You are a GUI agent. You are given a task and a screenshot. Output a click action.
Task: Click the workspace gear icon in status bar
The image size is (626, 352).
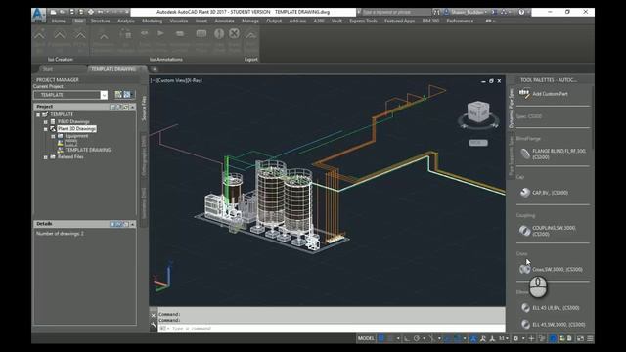(x=515, y=339)
